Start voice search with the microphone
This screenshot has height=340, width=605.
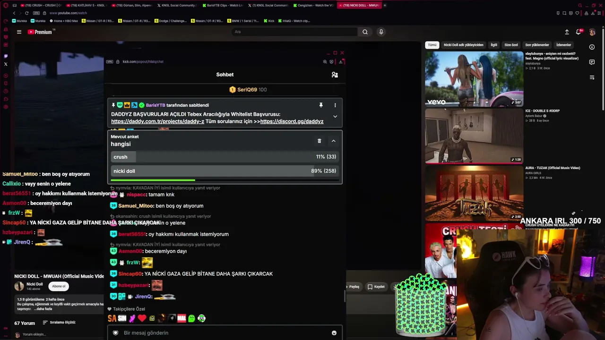381,32
